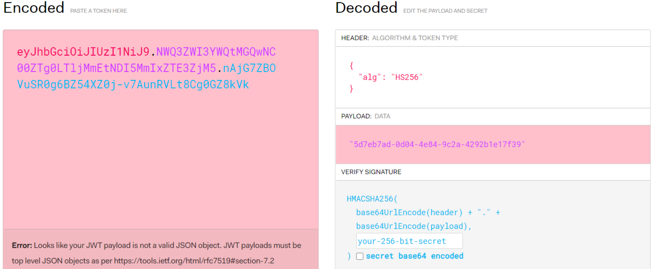Toggle the secret base64 encoded checkbox
This screenshot has width=668, height=269.
(x=360, y=256)
